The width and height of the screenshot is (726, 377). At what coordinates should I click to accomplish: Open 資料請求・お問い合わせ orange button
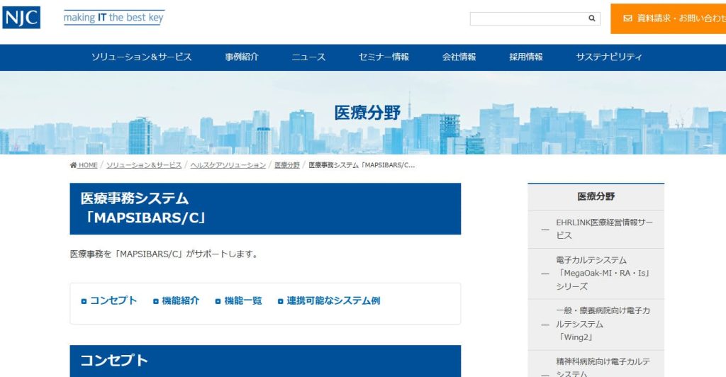(668, 18)
